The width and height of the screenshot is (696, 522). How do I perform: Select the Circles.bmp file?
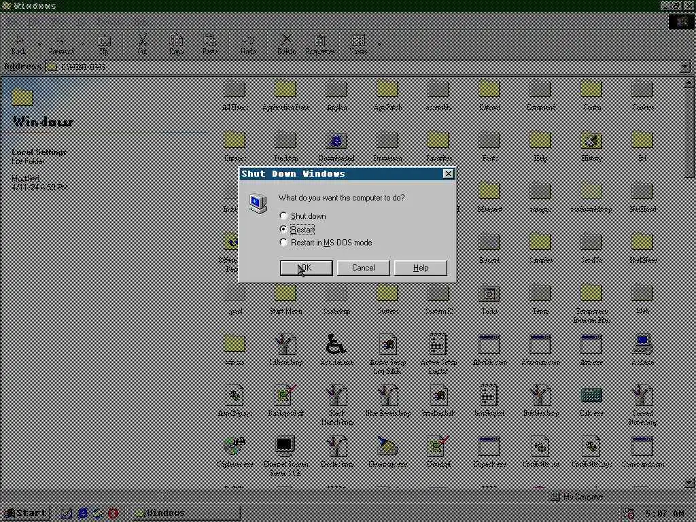[336, 452]
